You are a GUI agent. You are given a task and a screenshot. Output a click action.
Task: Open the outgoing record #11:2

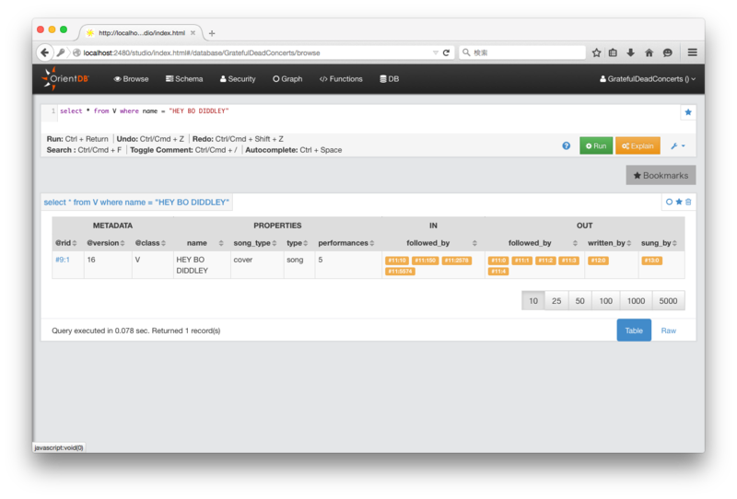[545, 261]
